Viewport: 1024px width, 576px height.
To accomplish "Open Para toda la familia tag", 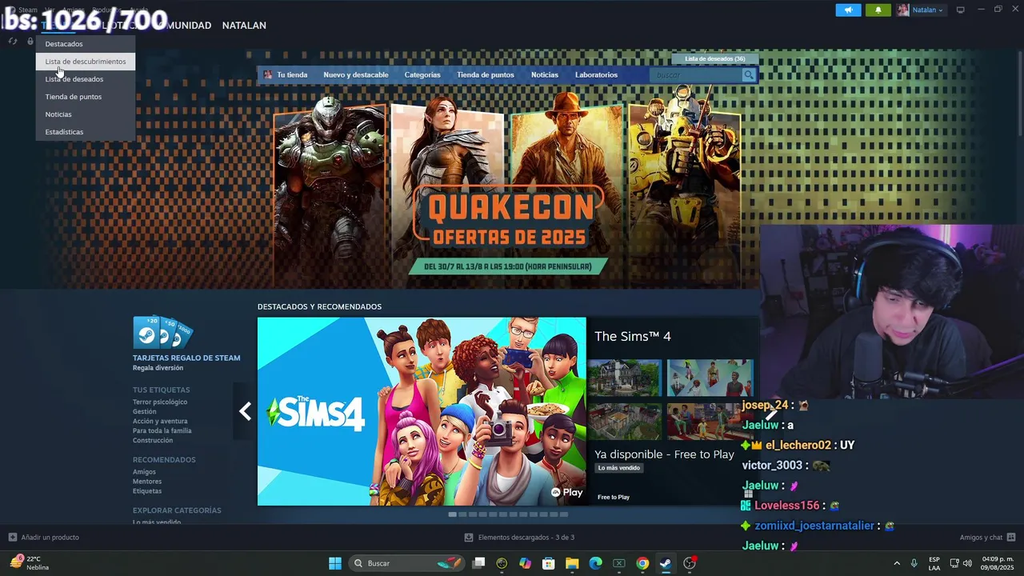I will [162, 431].
